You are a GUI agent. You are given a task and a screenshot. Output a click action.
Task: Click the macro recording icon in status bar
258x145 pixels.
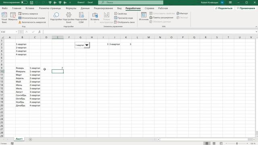pos(12,143)
